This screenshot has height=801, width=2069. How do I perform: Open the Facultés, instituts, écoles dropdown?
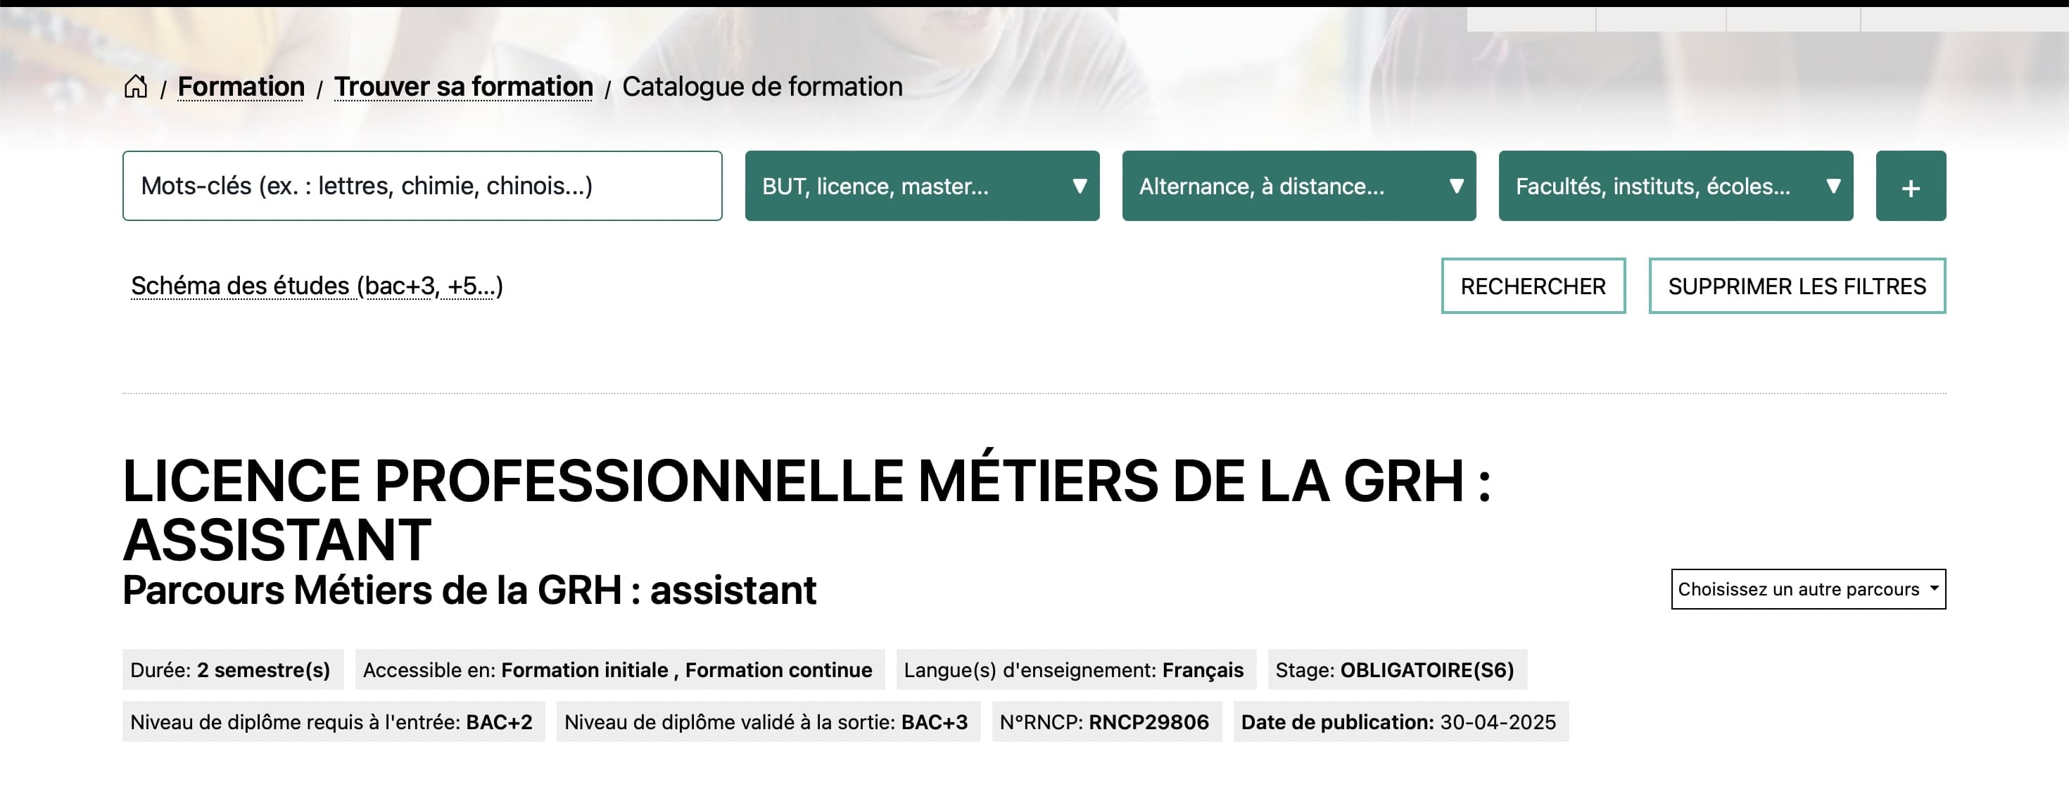(x=1676, y=186)
